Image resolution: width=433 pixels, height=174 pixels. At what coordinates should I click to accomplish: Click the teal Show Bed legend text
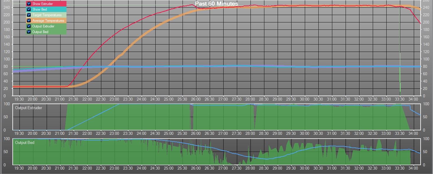(39, 9)
